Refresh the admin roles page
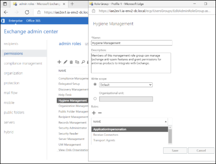Screen dimensions: 216x164 click(27, 12)
